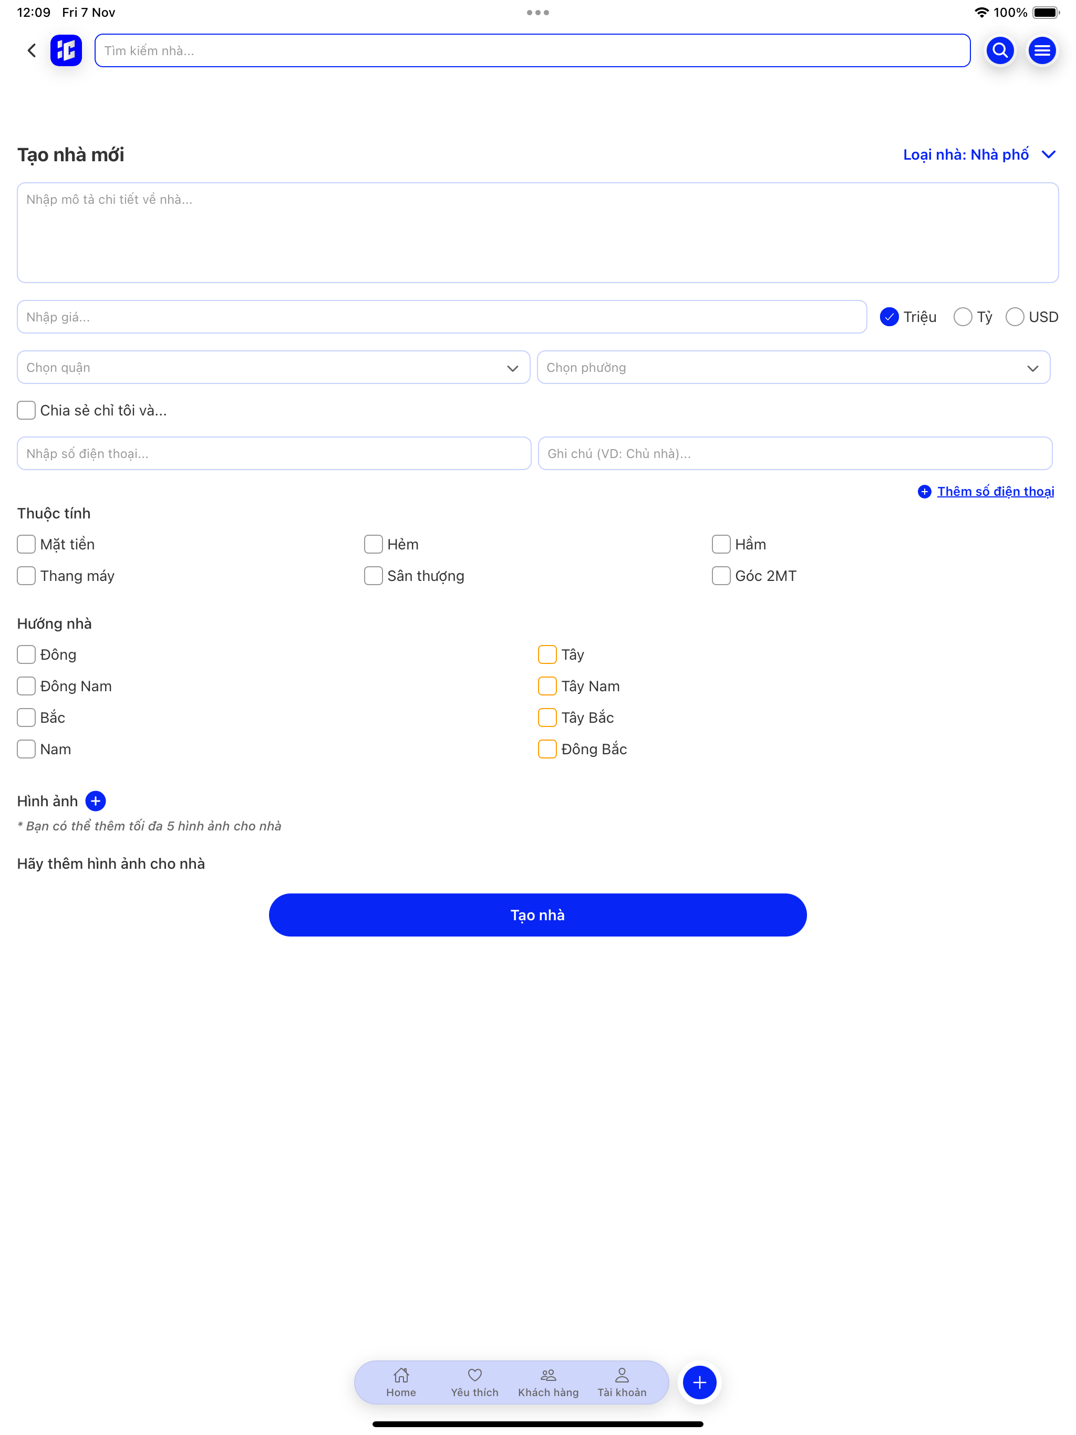Open the blue app logo icon
The image size is (1076, 1435).
tap(66, 50)
